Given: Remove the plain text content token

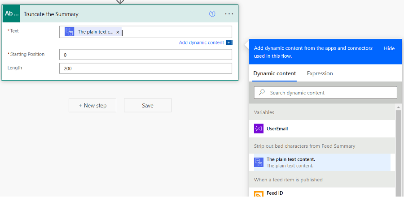Looking at the screenshot, I should point(118,32).
